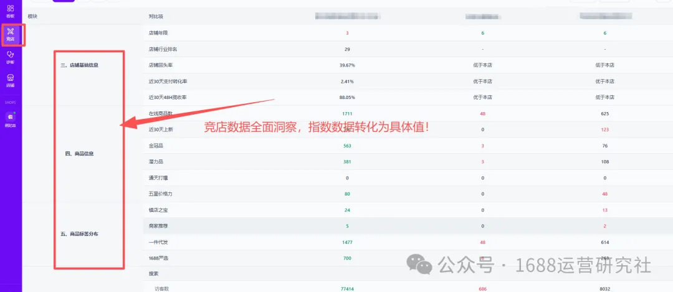This screenshot has width=673, height=292.
Task: Open the 看板 dashboard sidebar icon
Action: point(11,11)
